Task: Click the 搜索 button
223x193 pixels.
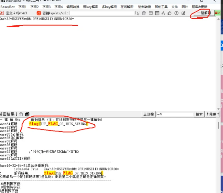Action: tap(199, 114)
